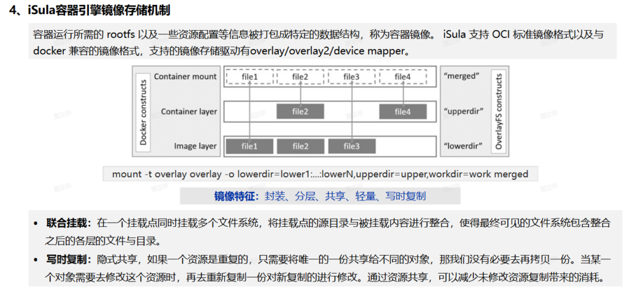This screenshot has width=629, height=290.
Task: Click gray file2 box in Image layer row
Action: coord(300,147)
